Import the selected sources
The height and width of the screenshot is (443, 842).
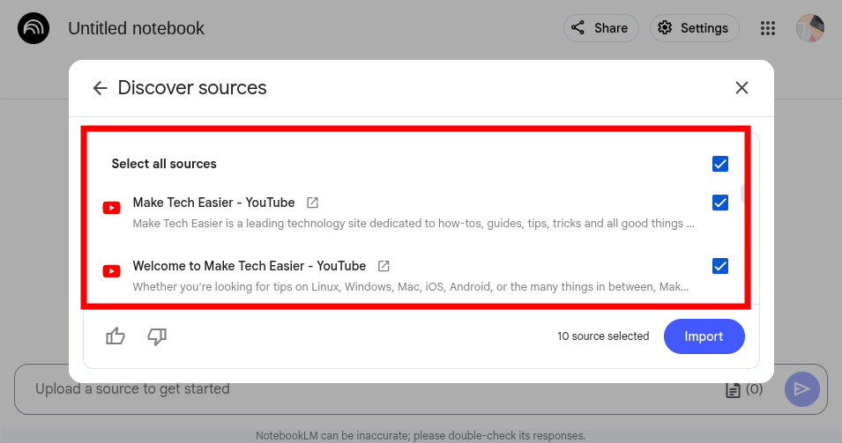[704, 336]
